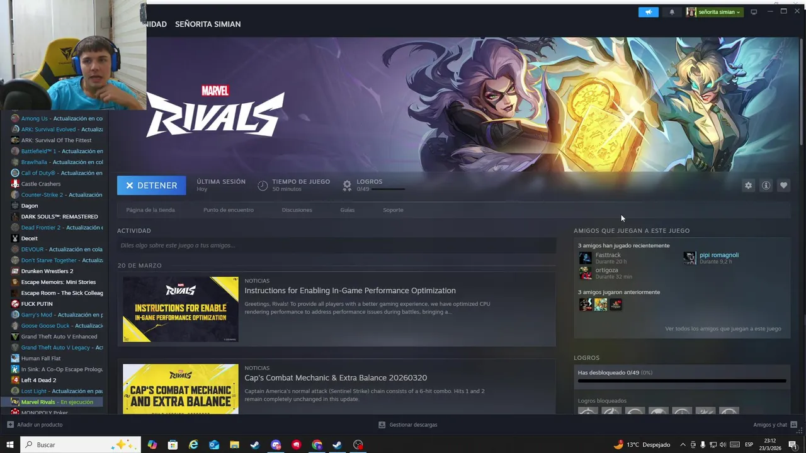Screen dimensions: 806x453
Task: Open the Soporte tab
Action: pyautogui.click(x=393, y=210)
